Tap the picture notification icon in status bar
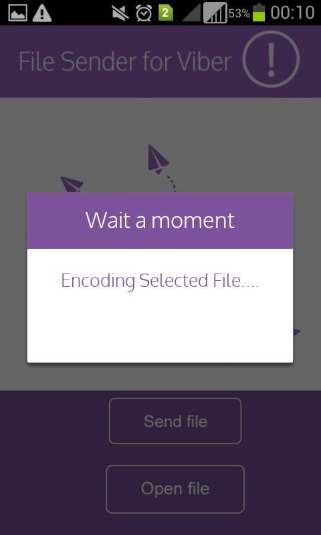The image size is (321, 535). (x=17, y=13)
